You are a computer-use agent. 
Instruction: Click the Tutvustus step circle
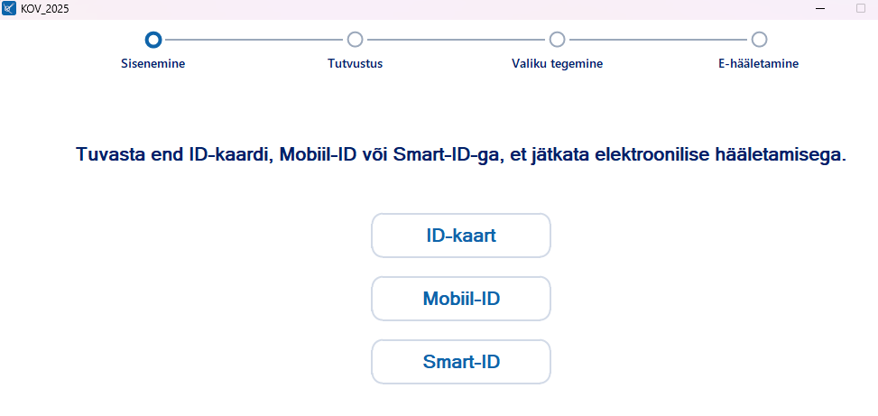tap(356, 40)
